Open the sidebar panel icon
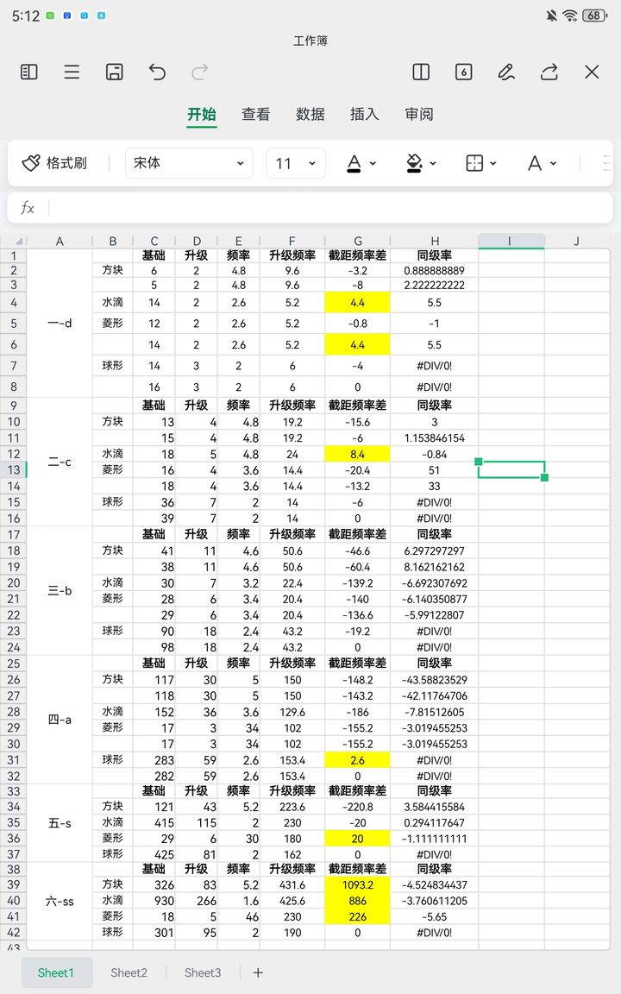621x994 pixels. (29, 72)
